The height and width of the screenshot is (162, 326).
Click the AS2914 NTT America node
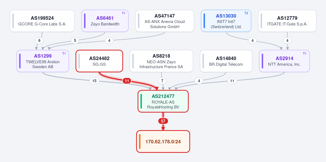click(x=284, y=61)
